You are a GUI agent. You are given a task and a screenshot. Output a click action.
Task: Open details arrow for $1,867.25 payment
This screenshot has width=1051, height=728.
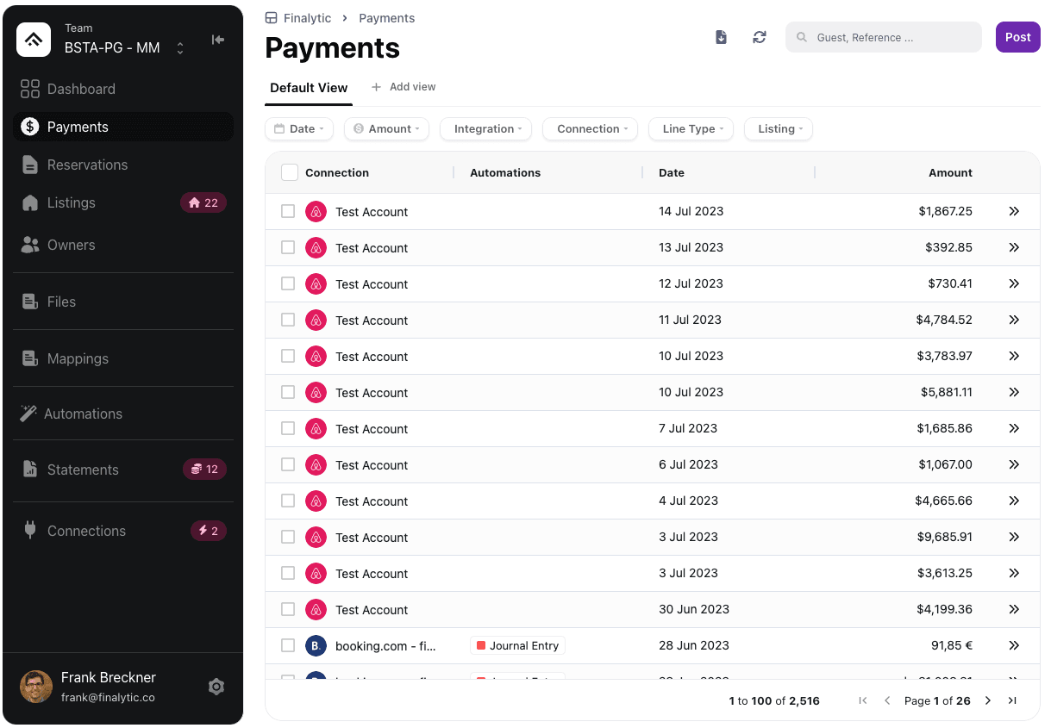[x=1014, y=211]
